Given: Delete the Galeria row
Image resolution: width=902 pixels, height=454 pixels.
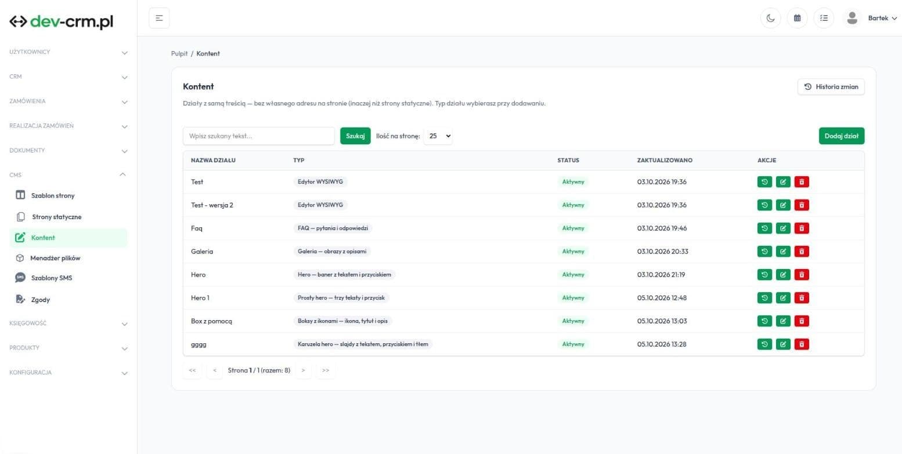Looking at the screenshot, I should click(802, 252).
